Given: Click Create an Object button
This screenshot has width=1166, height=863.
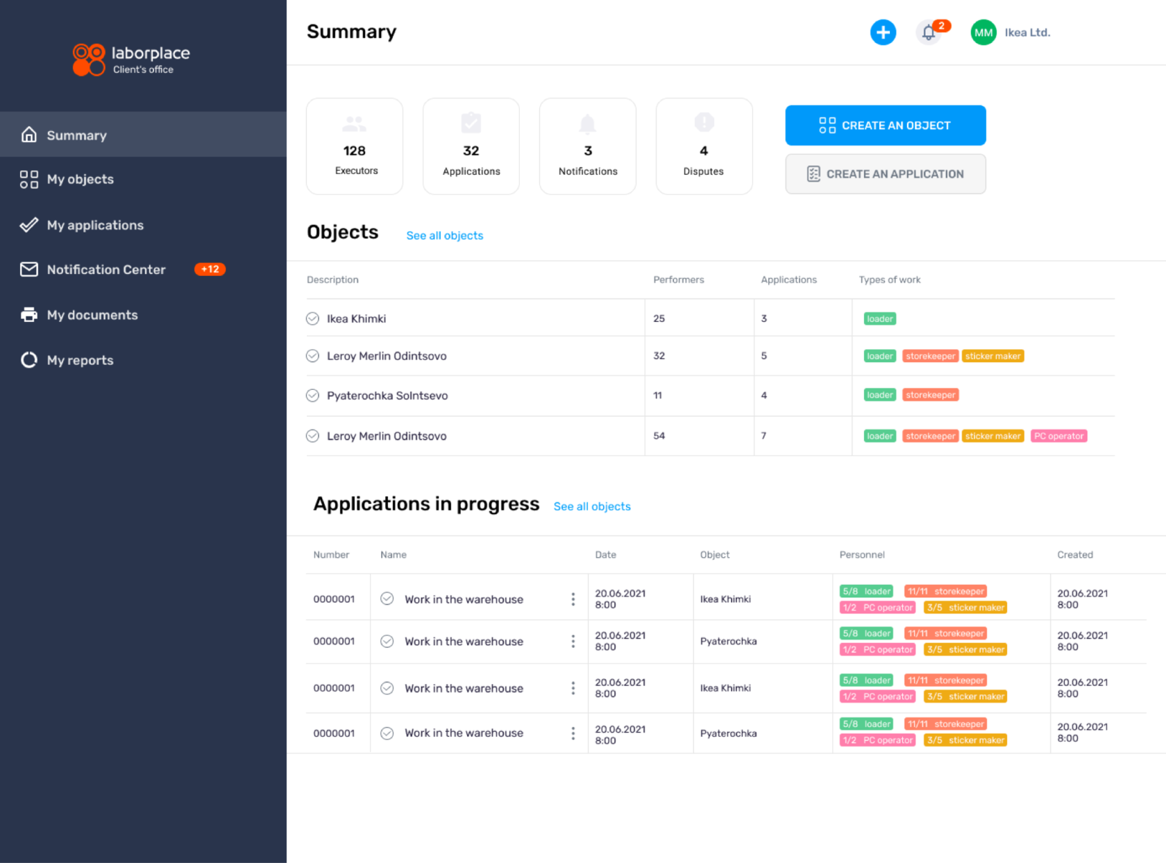Looking at the screenshot, I should (x=885, y=126).
